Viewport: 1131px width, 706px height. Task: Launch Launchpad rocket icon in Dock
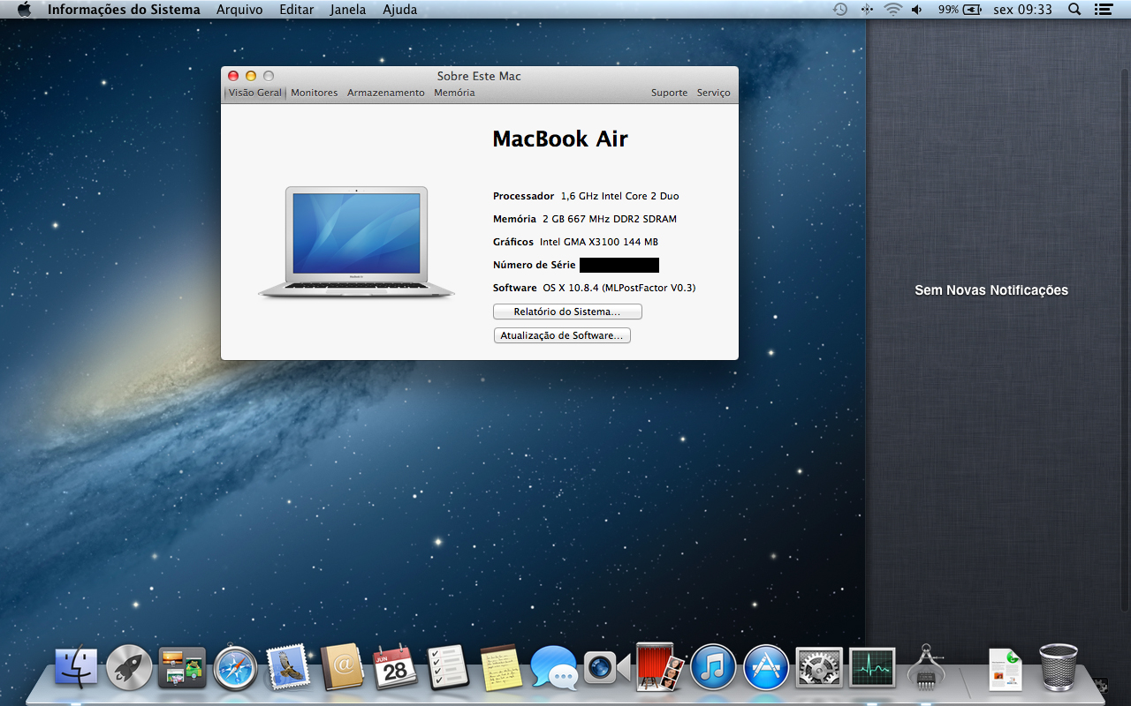pos(129,668)
